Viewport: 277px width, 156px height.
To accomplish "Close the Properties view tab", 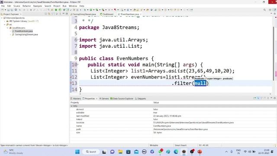I will [97, 98].
